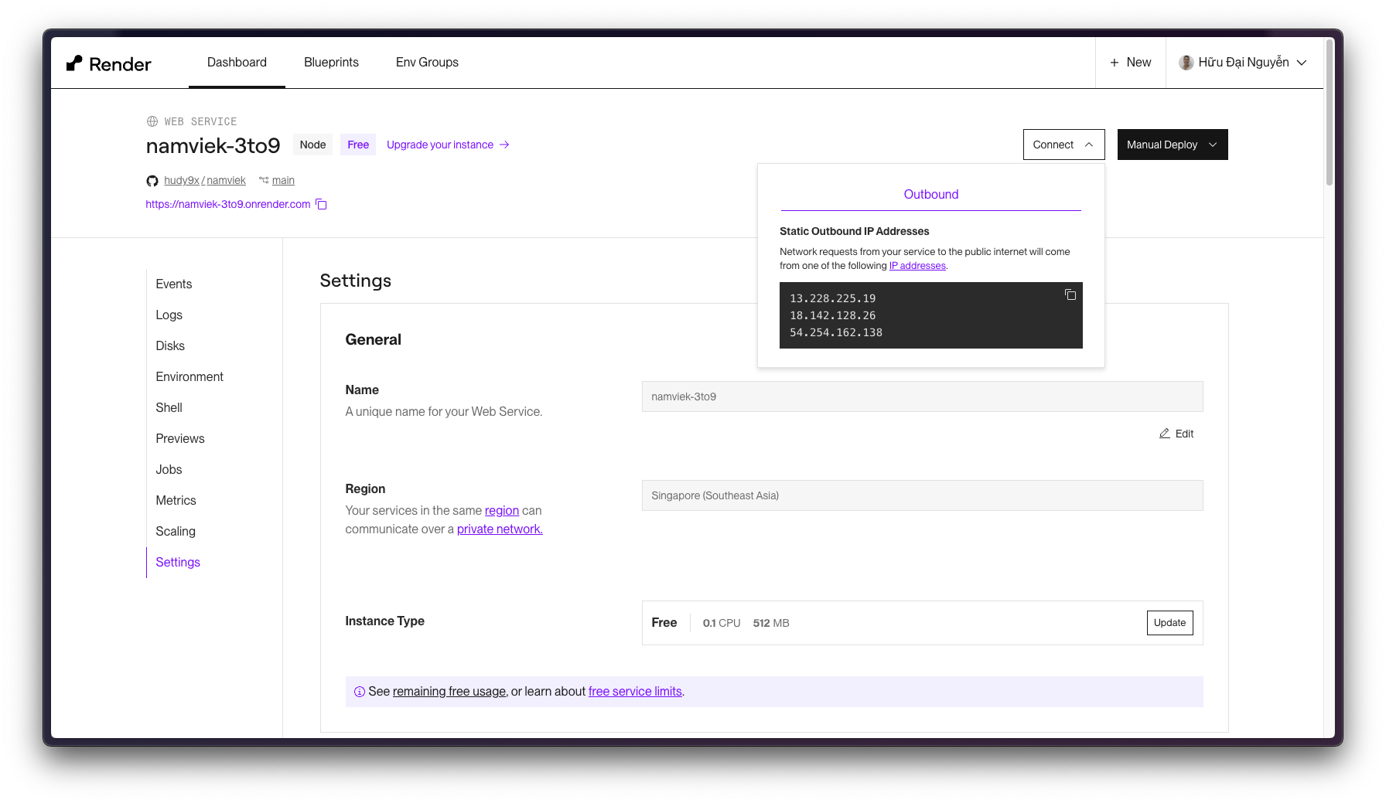Collapse the Connect dropdown
1386x803 pixels.
1063,145
